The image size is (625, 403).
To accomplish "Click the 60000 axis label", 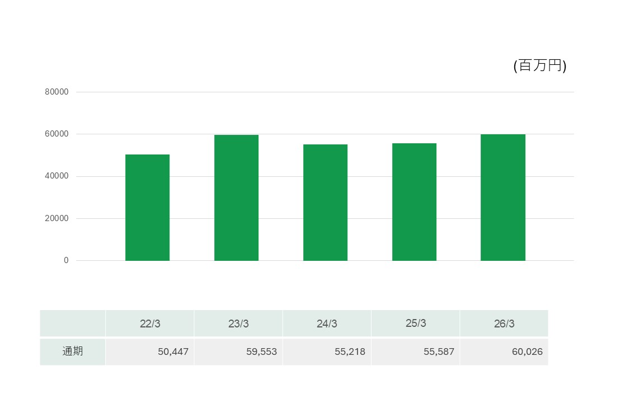I will click(x=57, y=134).
